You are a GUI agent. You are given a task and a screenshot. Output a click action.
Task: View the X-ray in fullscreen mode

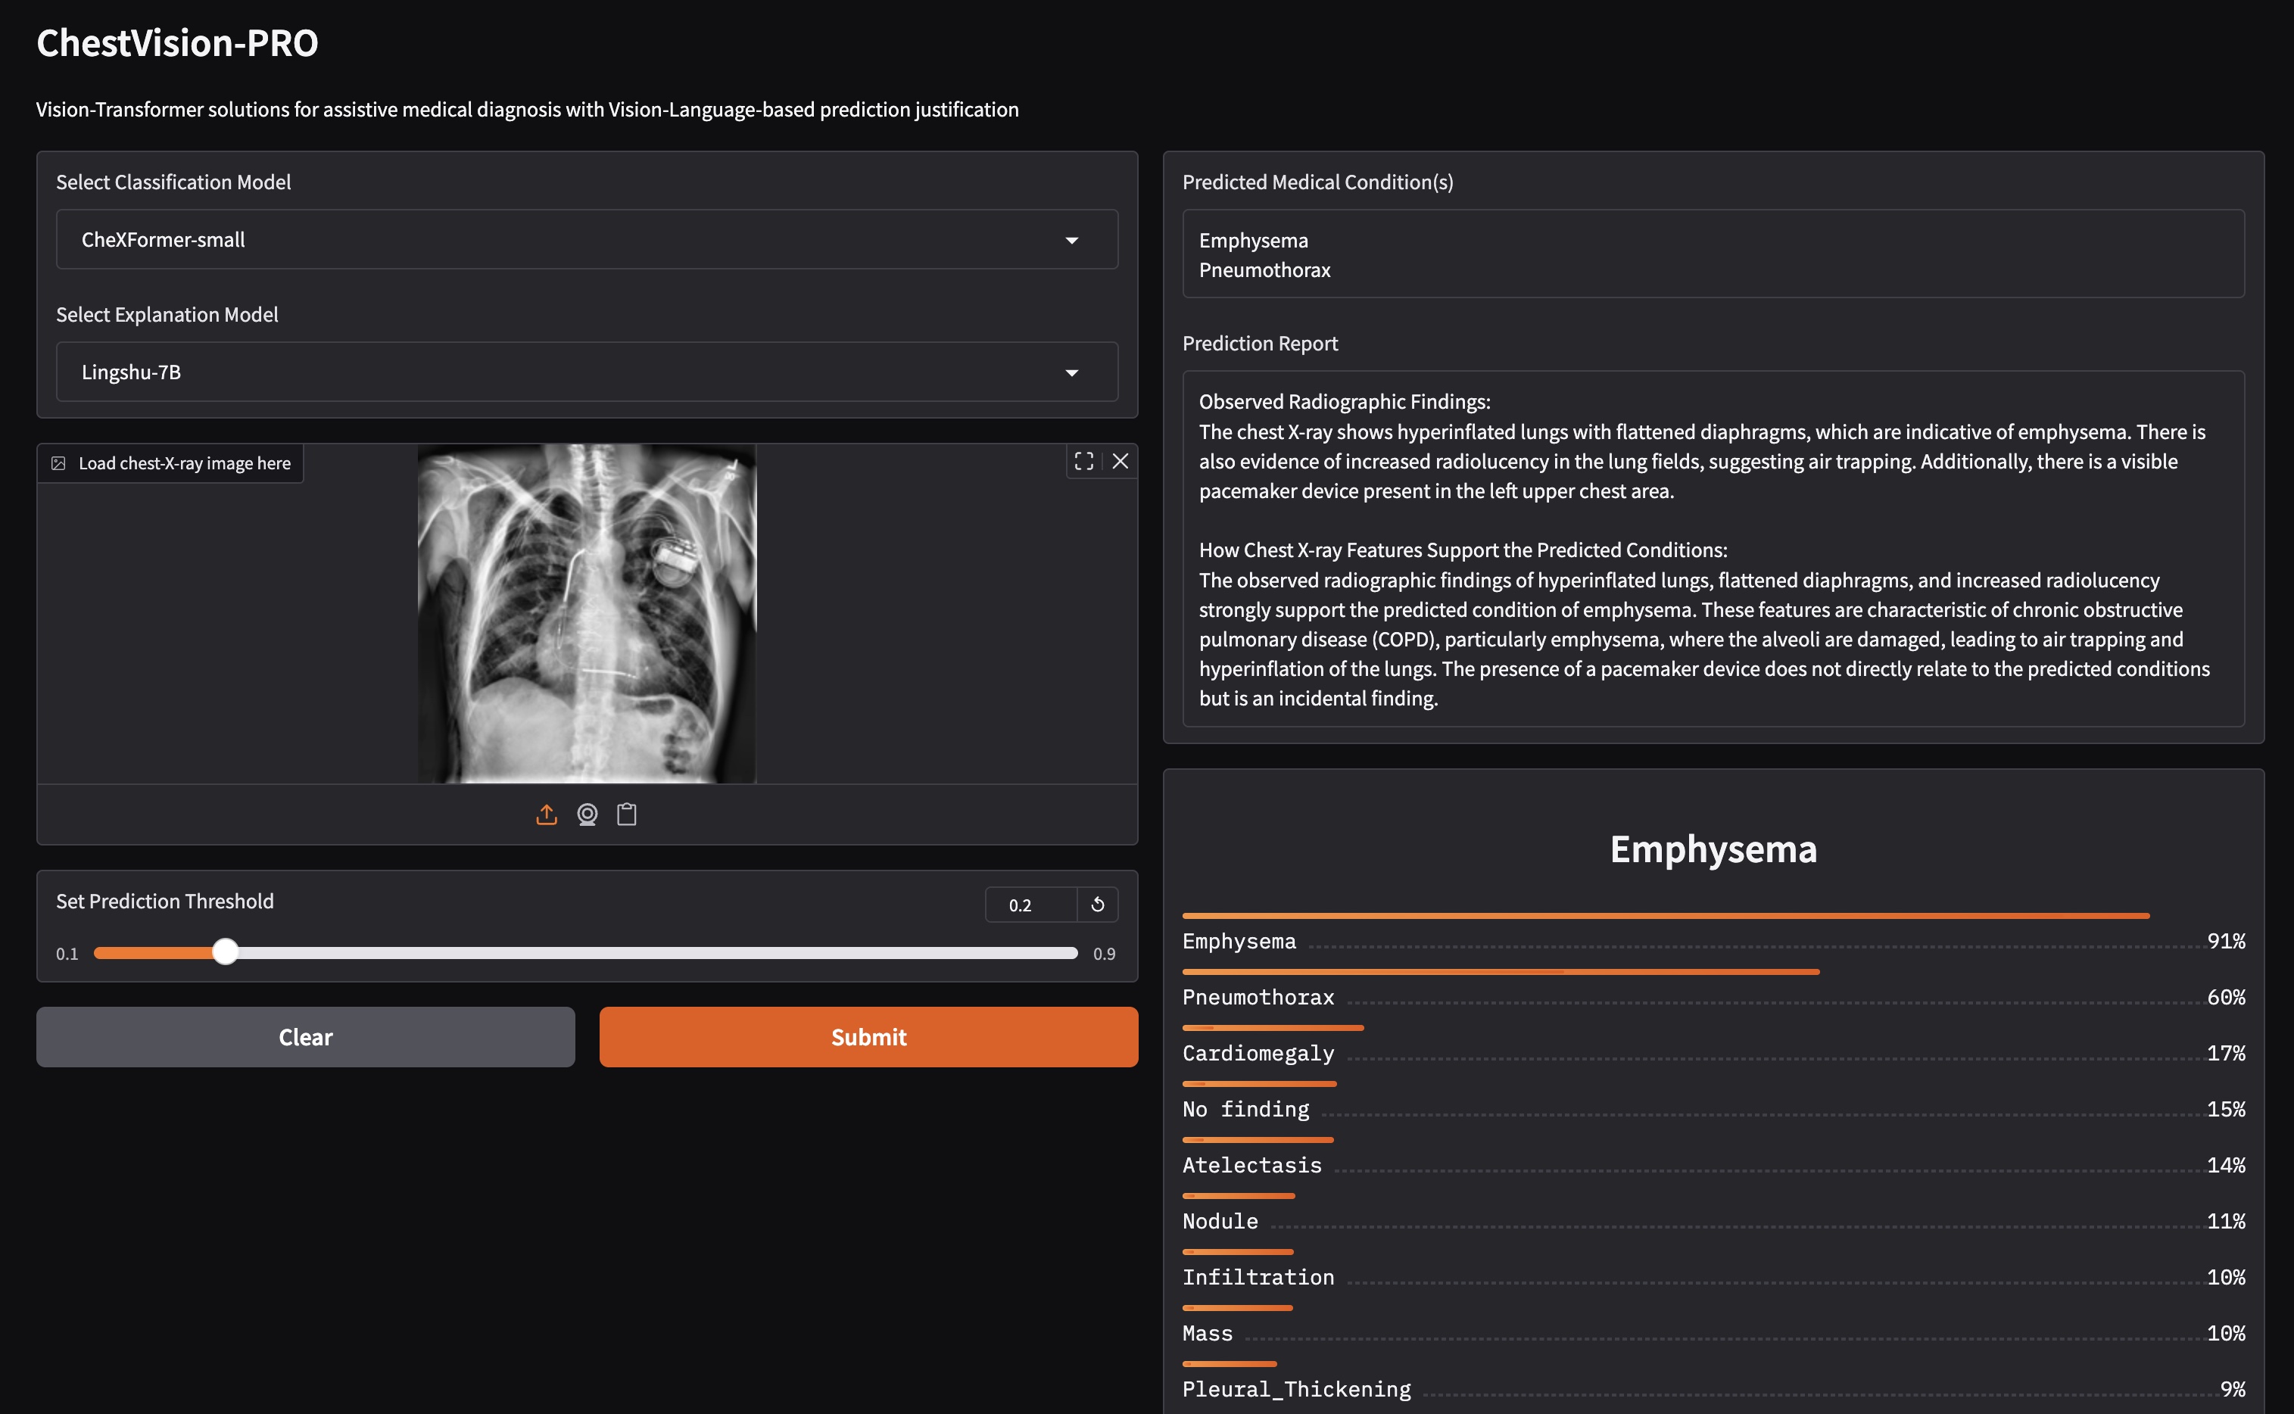[x=1084, y=461]
